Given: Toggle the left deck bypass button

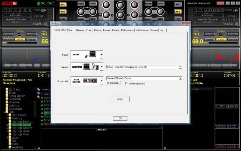Looking at the screenshot, I should click(x=8, y=34).
